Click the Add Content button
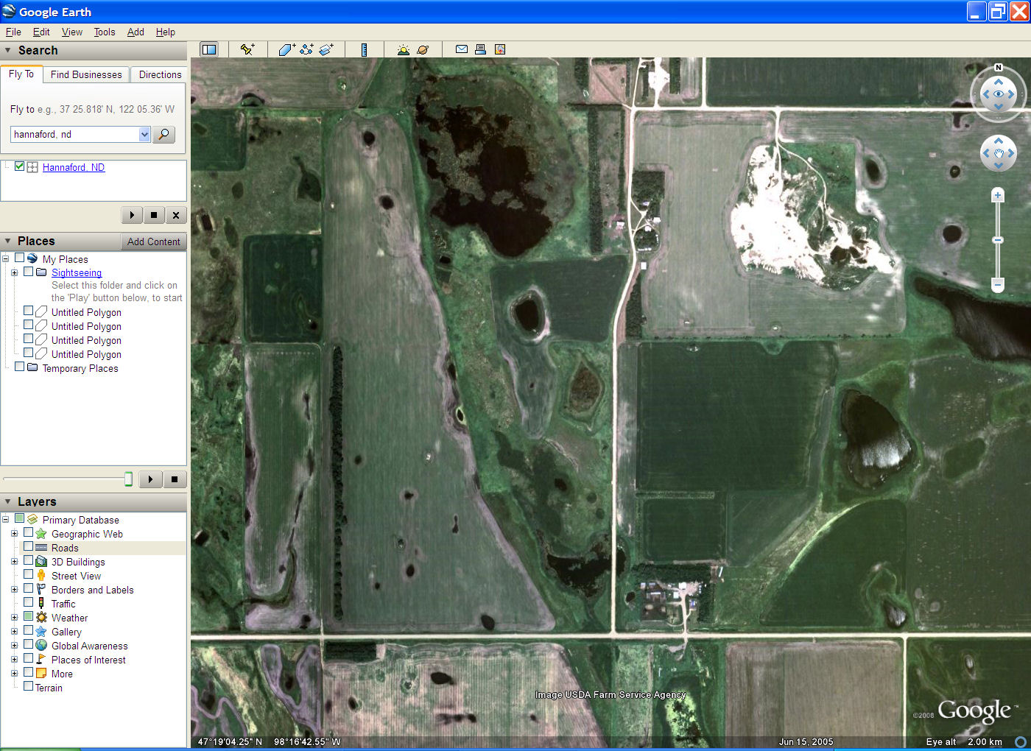1031x751 pixels. tap(153, 241)
